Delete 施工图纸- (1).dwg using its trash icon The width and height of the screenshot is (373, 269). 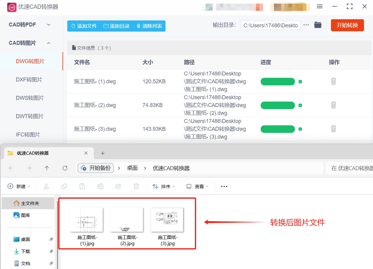(333, 81)
